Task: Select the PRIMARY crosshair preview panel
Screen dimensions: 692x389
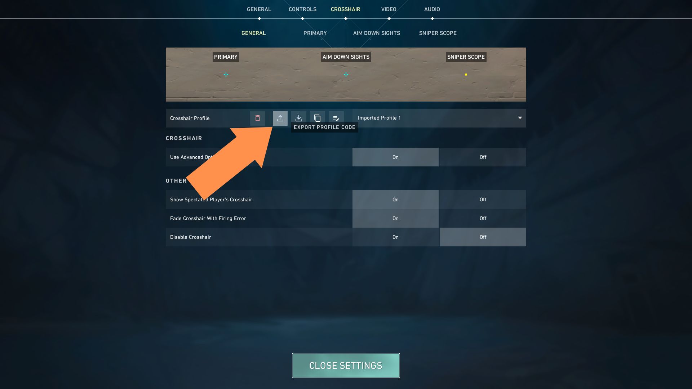Action: coord(226,75)
